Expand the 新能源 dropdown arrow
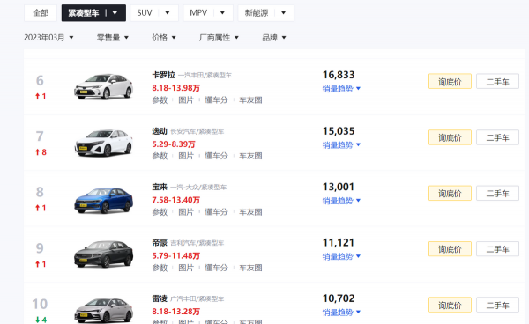Viewport: 529px width, 324px height. (x=283, y=13)
